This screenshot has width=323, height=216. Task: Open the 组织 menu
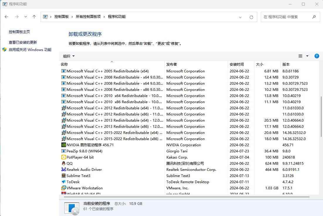[69, 56]
